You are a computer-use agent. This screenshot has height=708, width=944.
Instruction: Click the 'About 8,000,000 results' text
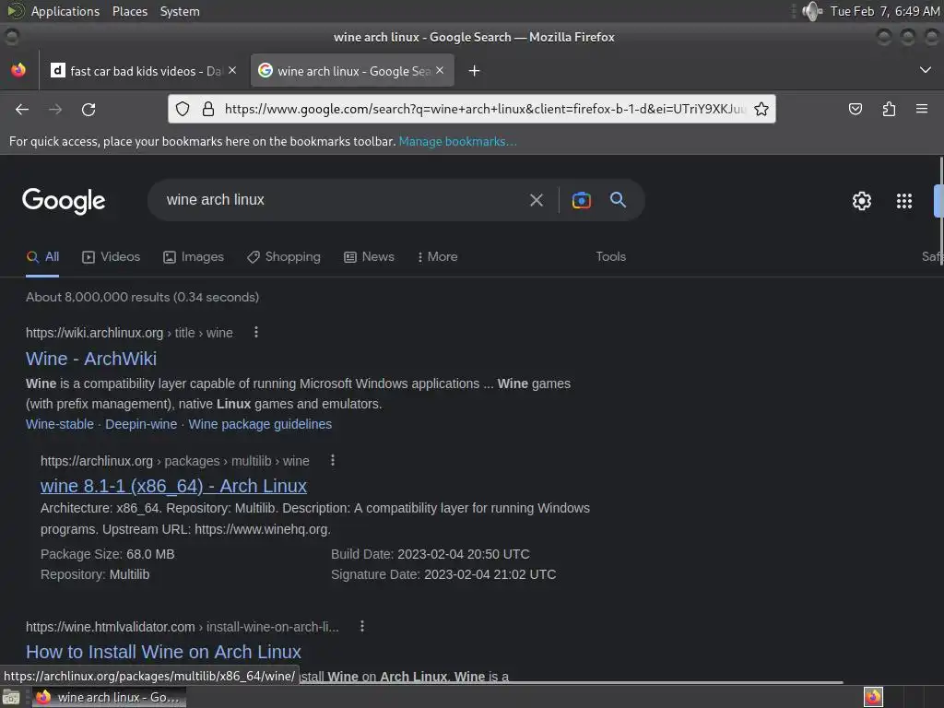tap(143, 298)
